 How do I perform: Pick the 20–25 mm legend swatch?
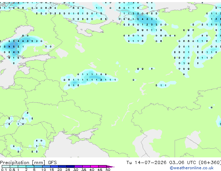click(62, 166)
